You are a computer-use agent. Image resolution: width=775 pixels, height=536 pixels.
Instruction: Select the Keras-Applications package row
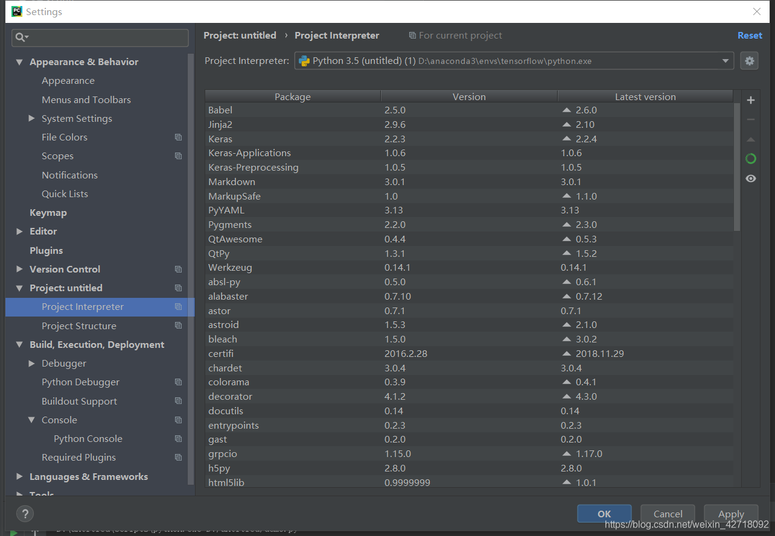click(469, 153)
